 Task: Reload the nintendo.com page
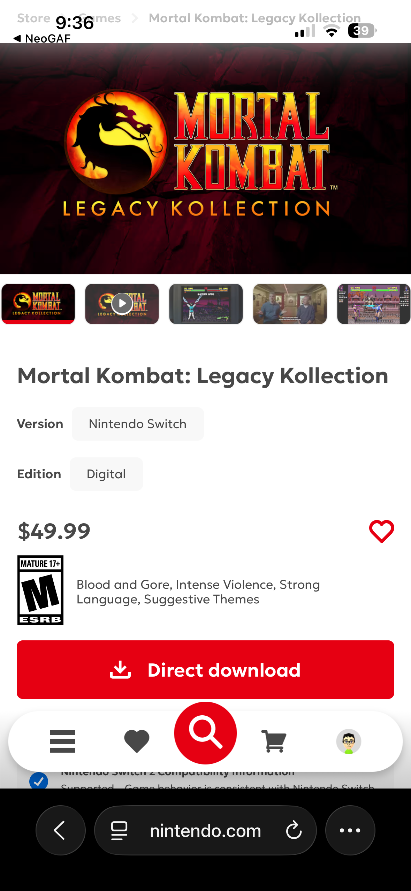(x=294, y=830)
